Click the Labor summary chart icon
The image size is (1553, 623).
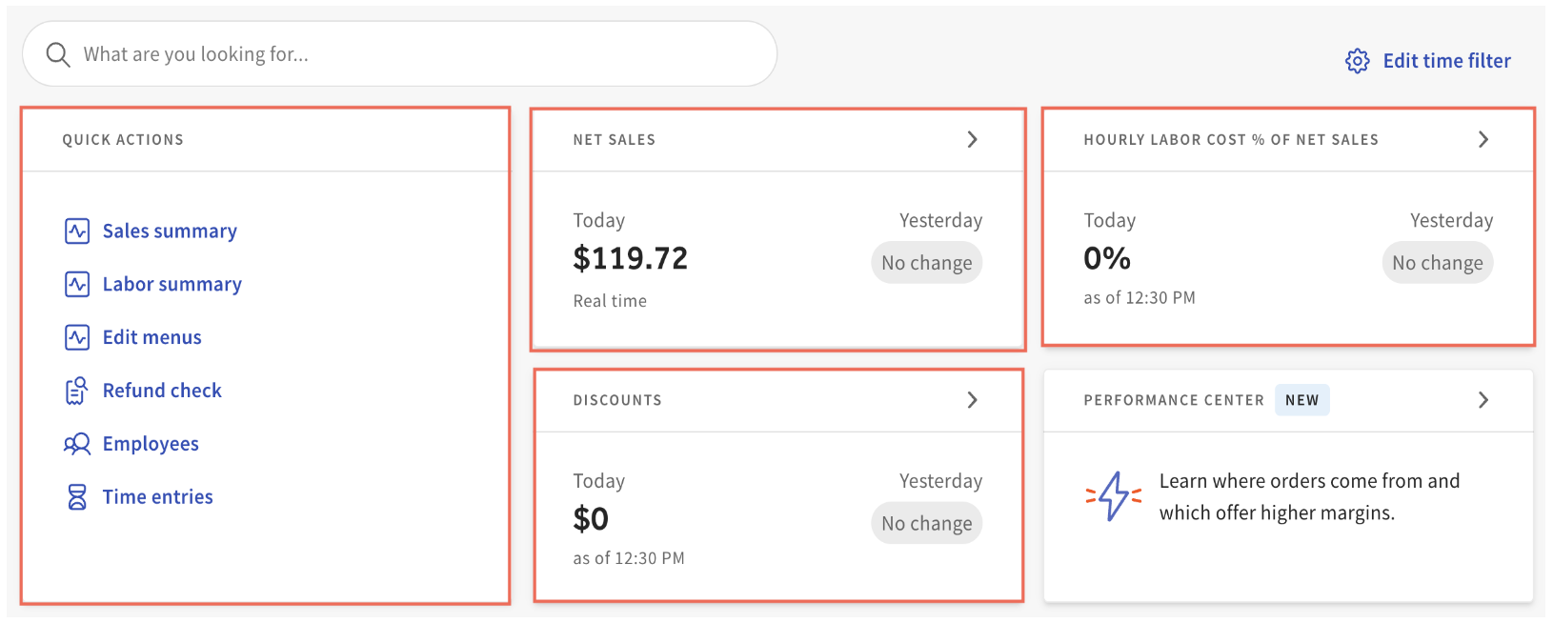pos(77,285)
